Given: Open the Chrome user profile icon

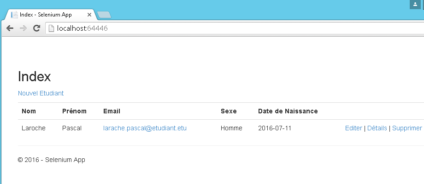Looking at the screenshot, I should click(x=415, y=4).
